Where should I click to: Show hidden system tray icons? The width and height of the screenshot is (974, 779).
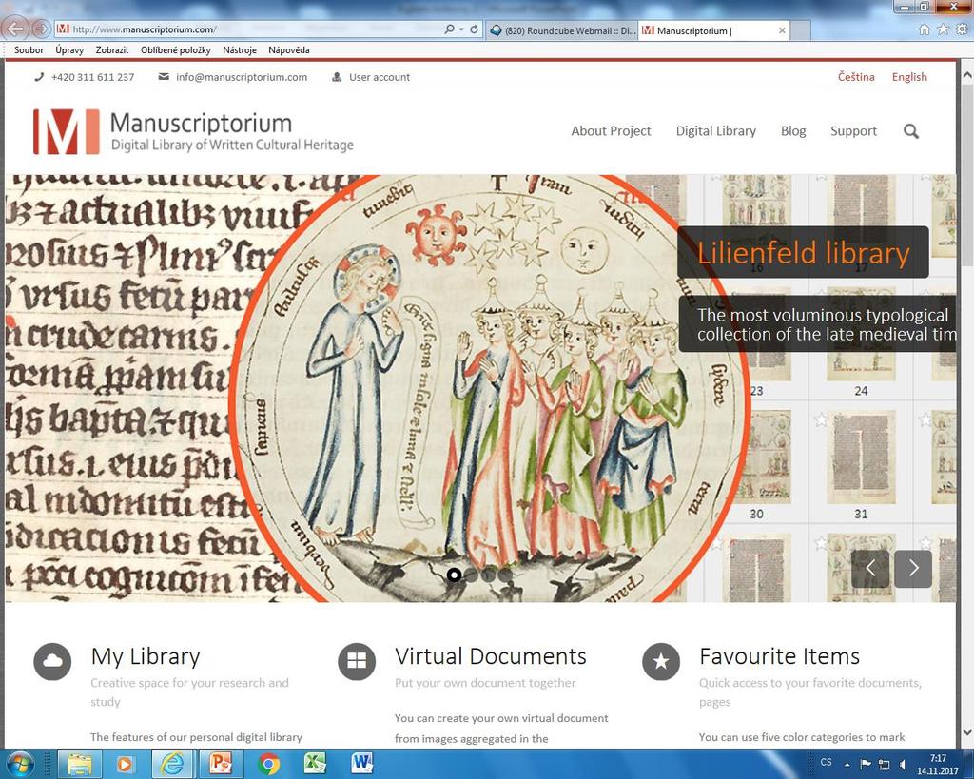click(x=847, y=764)
